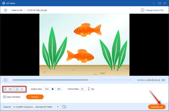Seek on the unplayed portion of timeline

110,80
